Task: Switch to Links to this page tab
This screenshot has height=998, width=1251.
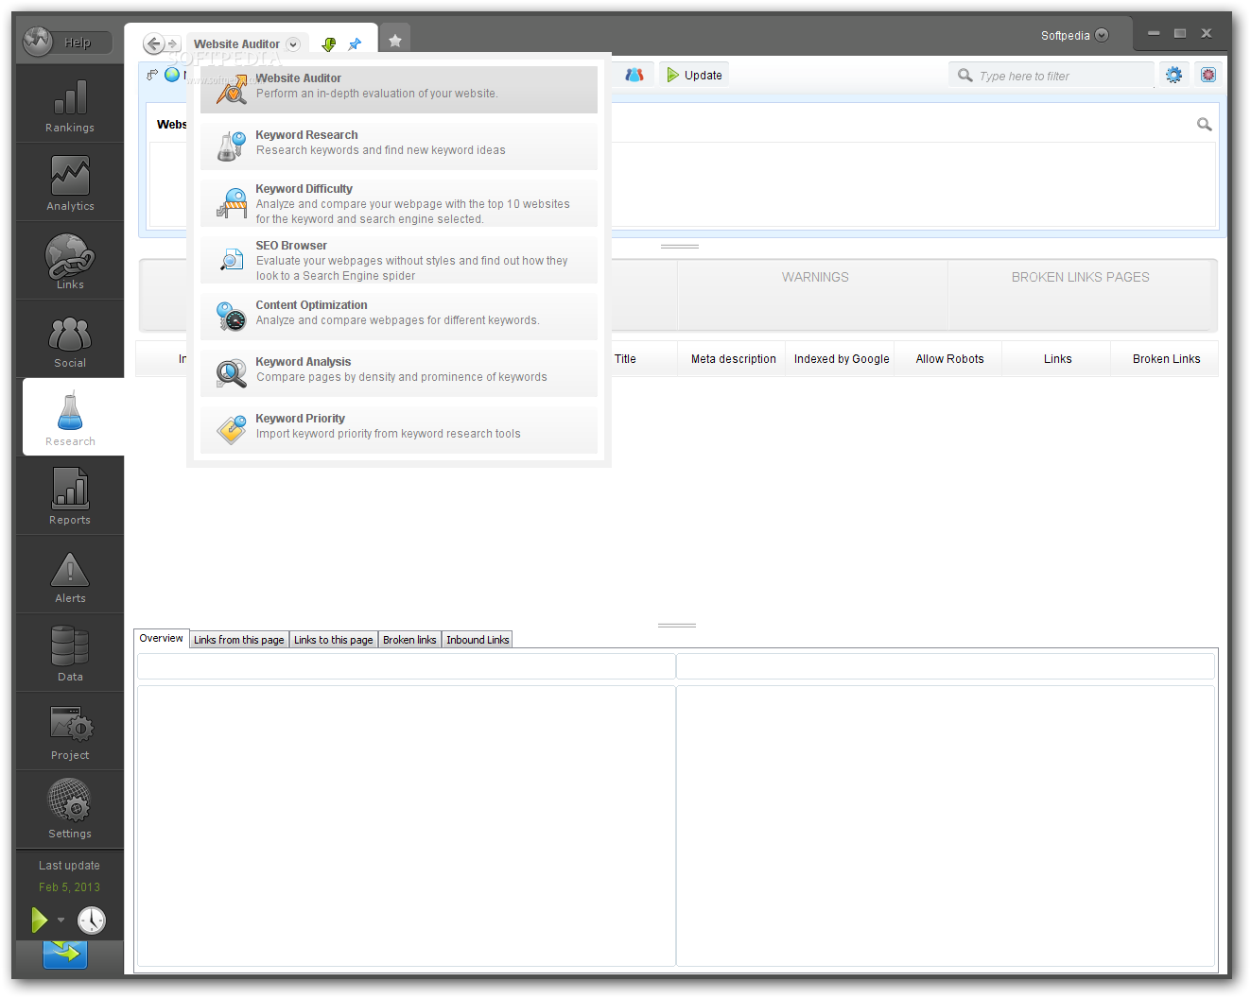Action: tap(333, 640)
